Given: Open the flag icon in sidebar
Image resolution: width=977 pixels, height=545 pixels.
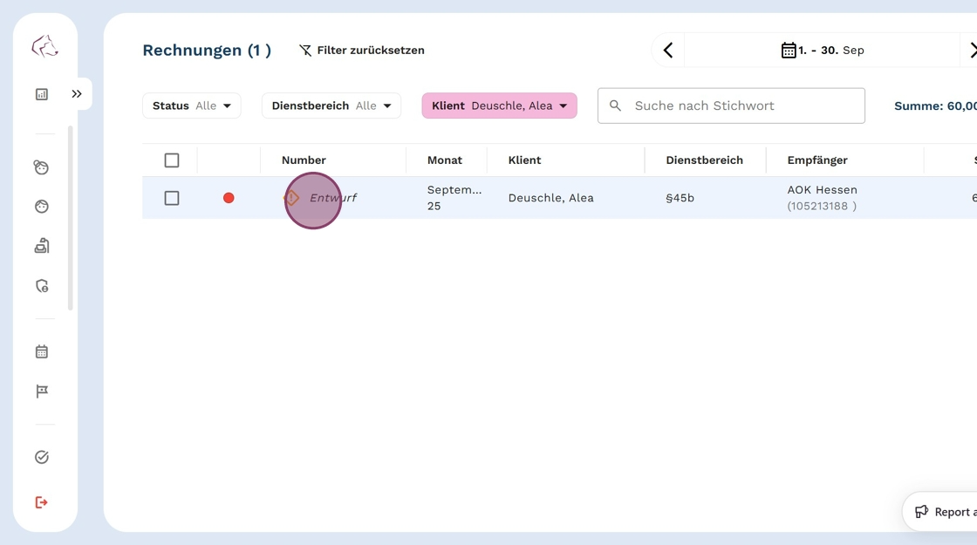Looking at the screenshot, I should (x=42, y=392).
